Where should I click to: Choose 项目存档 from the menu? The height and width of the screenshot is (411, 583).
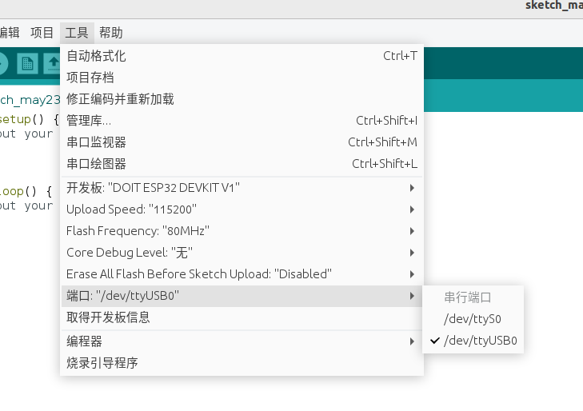click(x=242, y=78)
